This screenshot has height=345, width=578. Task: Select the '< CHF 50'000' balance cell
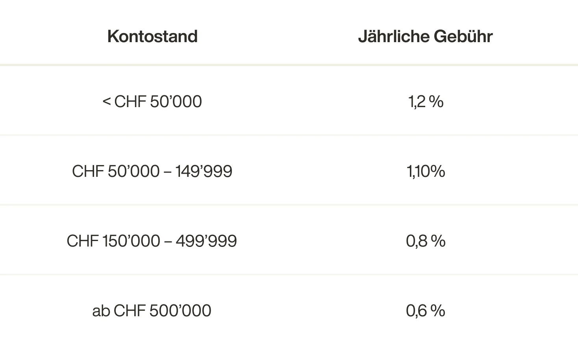pyautogui.click(x=152, y=102)
